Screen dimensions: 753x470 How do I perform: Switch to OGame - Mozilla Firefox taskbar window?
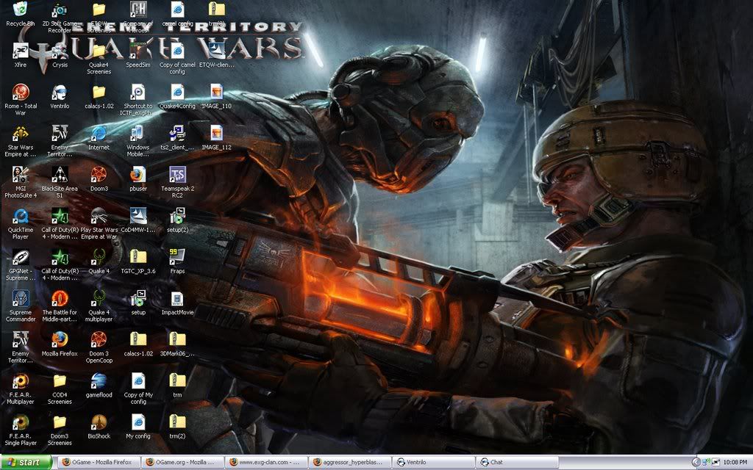coord(99,463)
